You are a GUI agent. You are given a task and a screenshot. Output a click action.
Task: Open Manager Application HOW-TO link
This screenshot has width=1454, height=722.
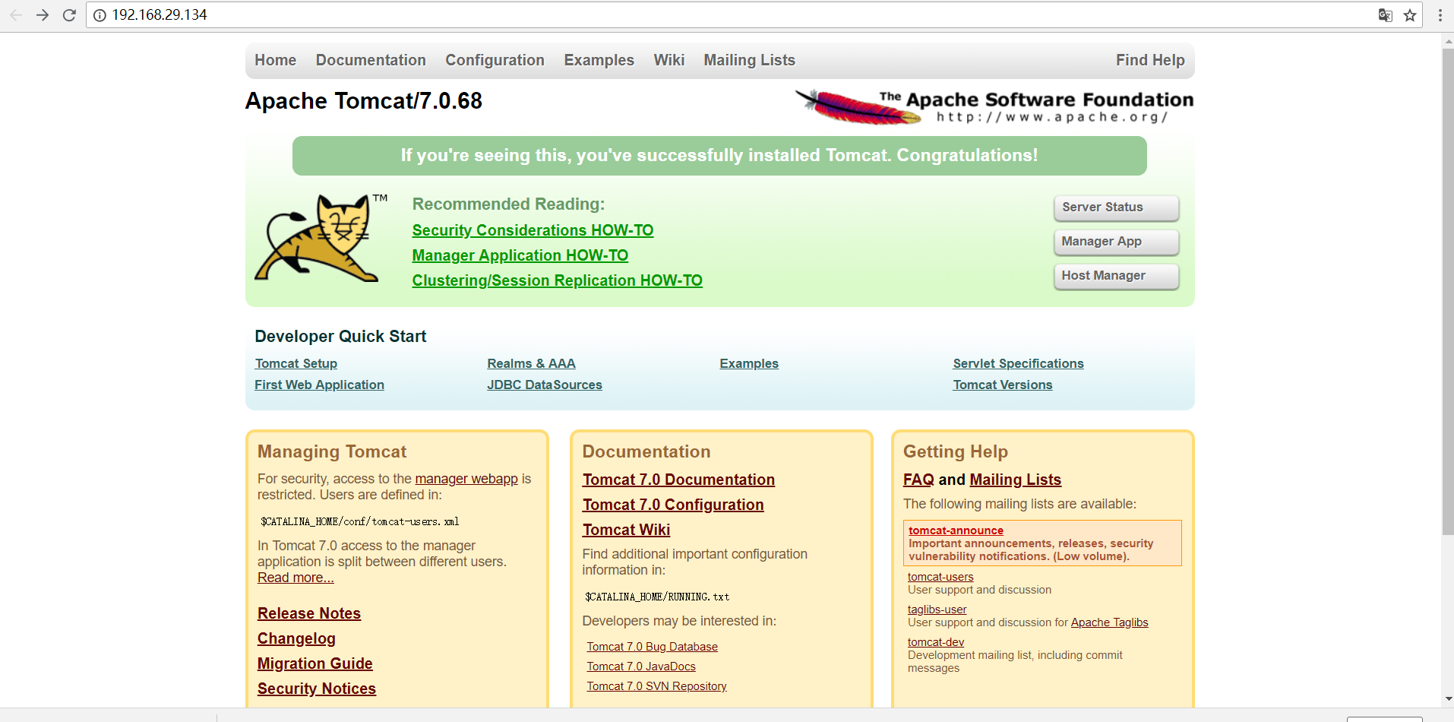pyautogui.click(x=520, y=255)
